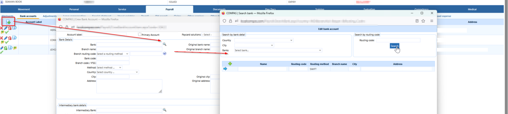Open Firefox menu in the Search bank window

click(x=432, y=21)
